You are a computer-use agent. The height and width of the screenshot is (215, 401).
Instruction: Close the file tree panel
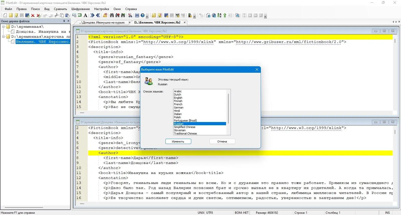coord(68,21)
